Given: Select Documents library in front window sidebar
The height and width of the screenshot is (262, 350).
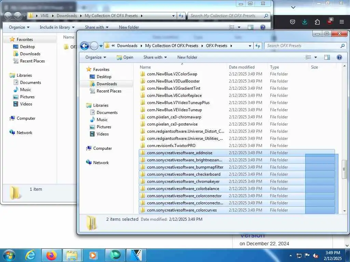Looking at the screenshot, I should 107,113.
